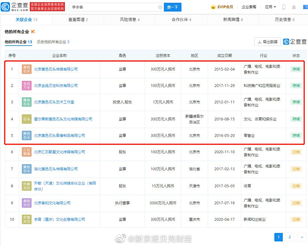The image size is (308, 246).
Task: Click 导出数据 export button
Action: 267,42
